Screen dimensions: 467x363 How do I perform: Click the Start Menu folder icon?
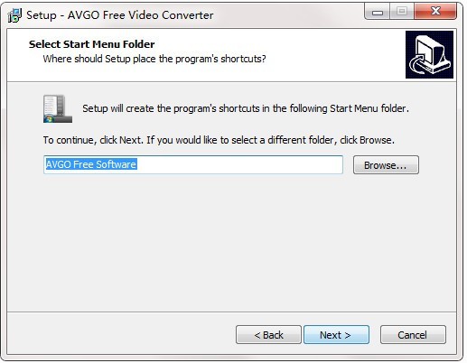(x=58, y=108)
